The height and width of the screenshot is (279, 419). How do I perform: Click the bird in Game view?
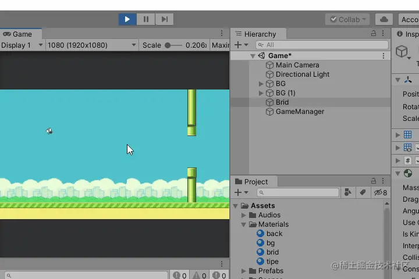click(49, 131)
